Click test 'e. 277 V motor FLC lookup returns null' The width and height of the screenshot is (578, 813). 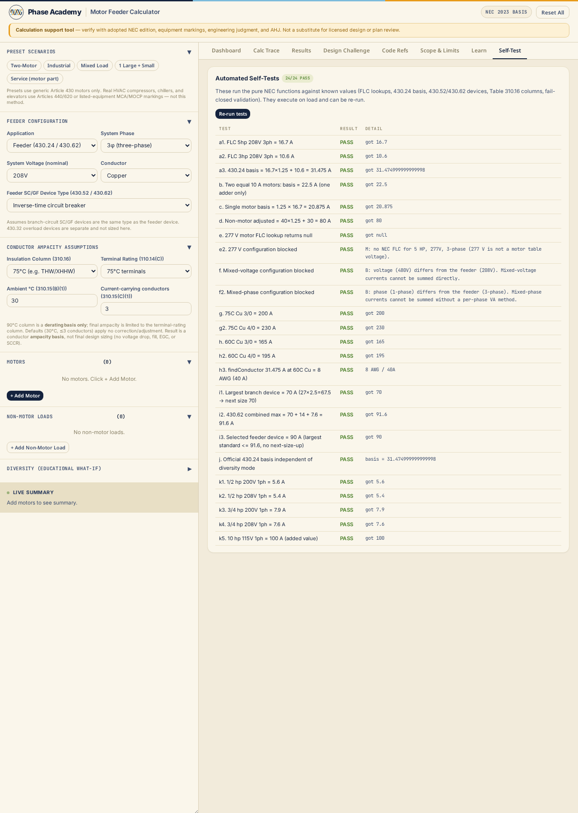(266, 235)
